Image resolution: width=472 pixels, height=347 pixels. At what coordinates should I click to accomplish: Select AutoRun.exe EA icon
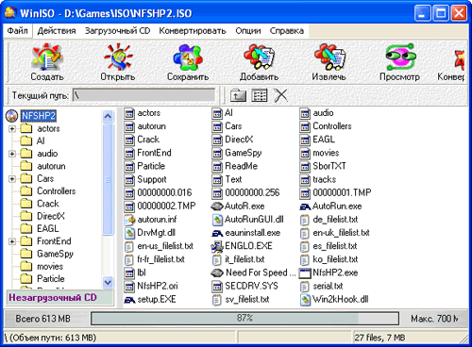point(305,207)
